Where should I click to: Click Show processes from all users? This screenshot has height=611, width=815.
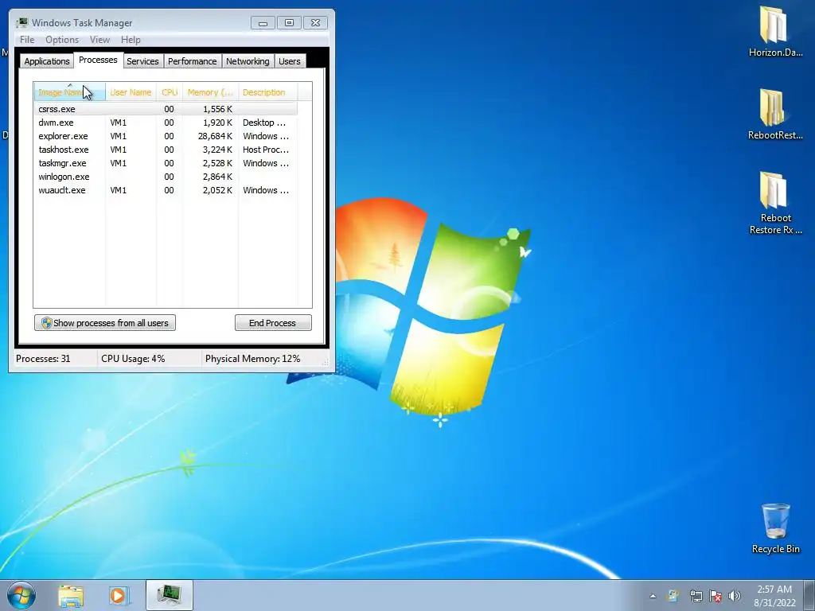click(105, 323)
